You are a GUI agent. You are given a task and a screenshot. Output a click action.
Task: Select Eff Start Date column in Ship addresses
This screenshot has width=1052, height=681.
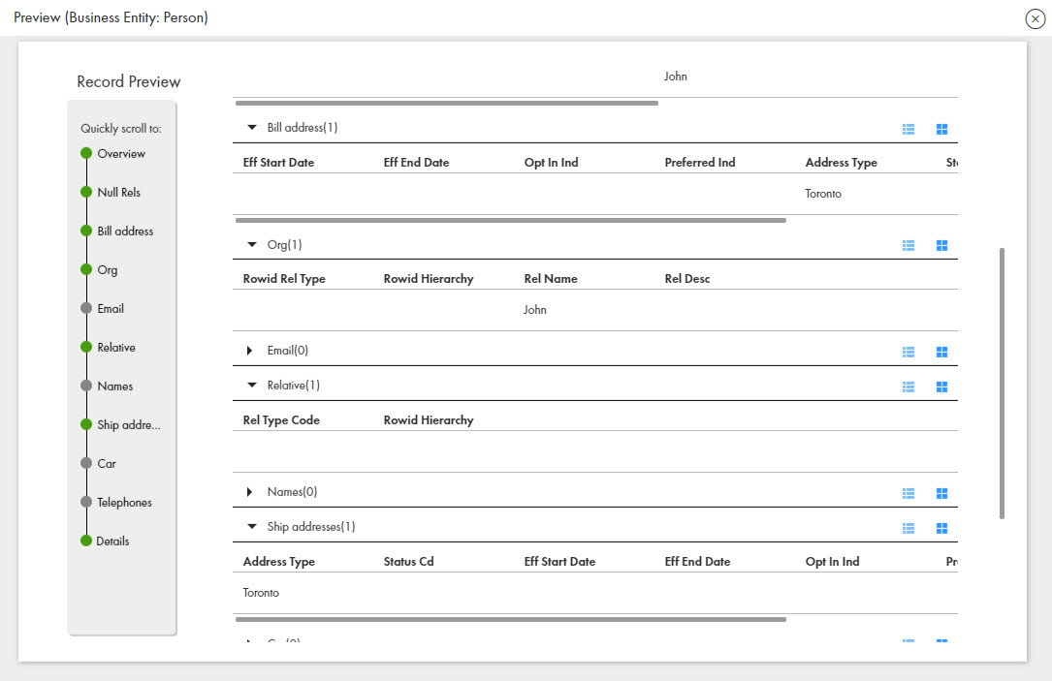[x=559, y=562]
